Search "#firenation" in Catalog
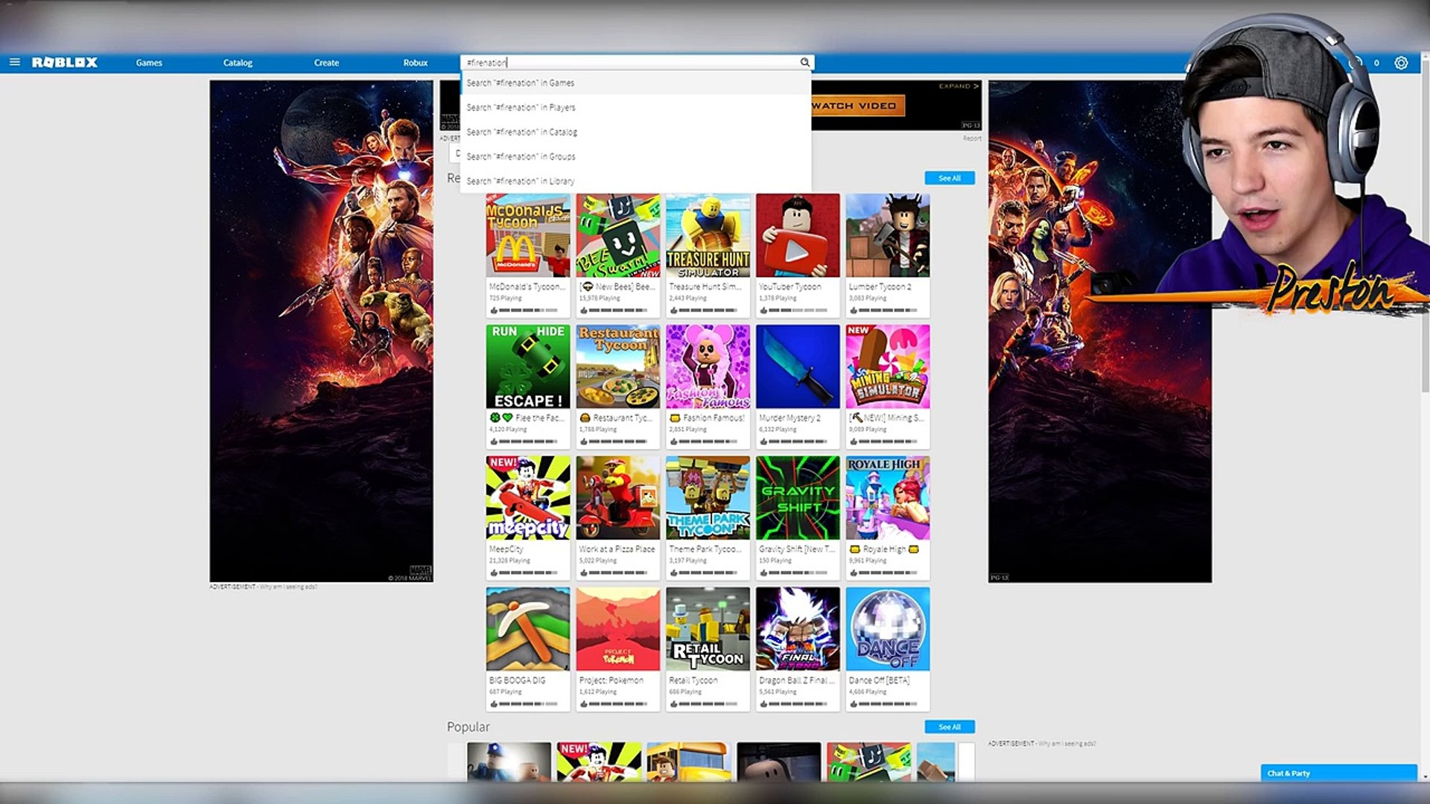Image resolution: width=1430 pixels, height=804 pixels. [x=635, y=132]
